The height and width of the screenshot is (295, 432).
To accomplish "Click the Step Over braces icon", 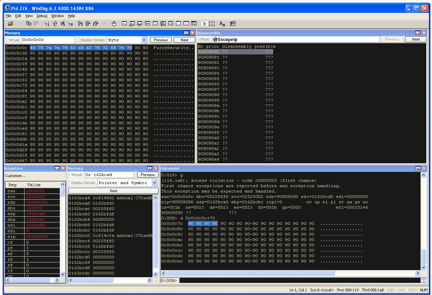I will point(88,24).
